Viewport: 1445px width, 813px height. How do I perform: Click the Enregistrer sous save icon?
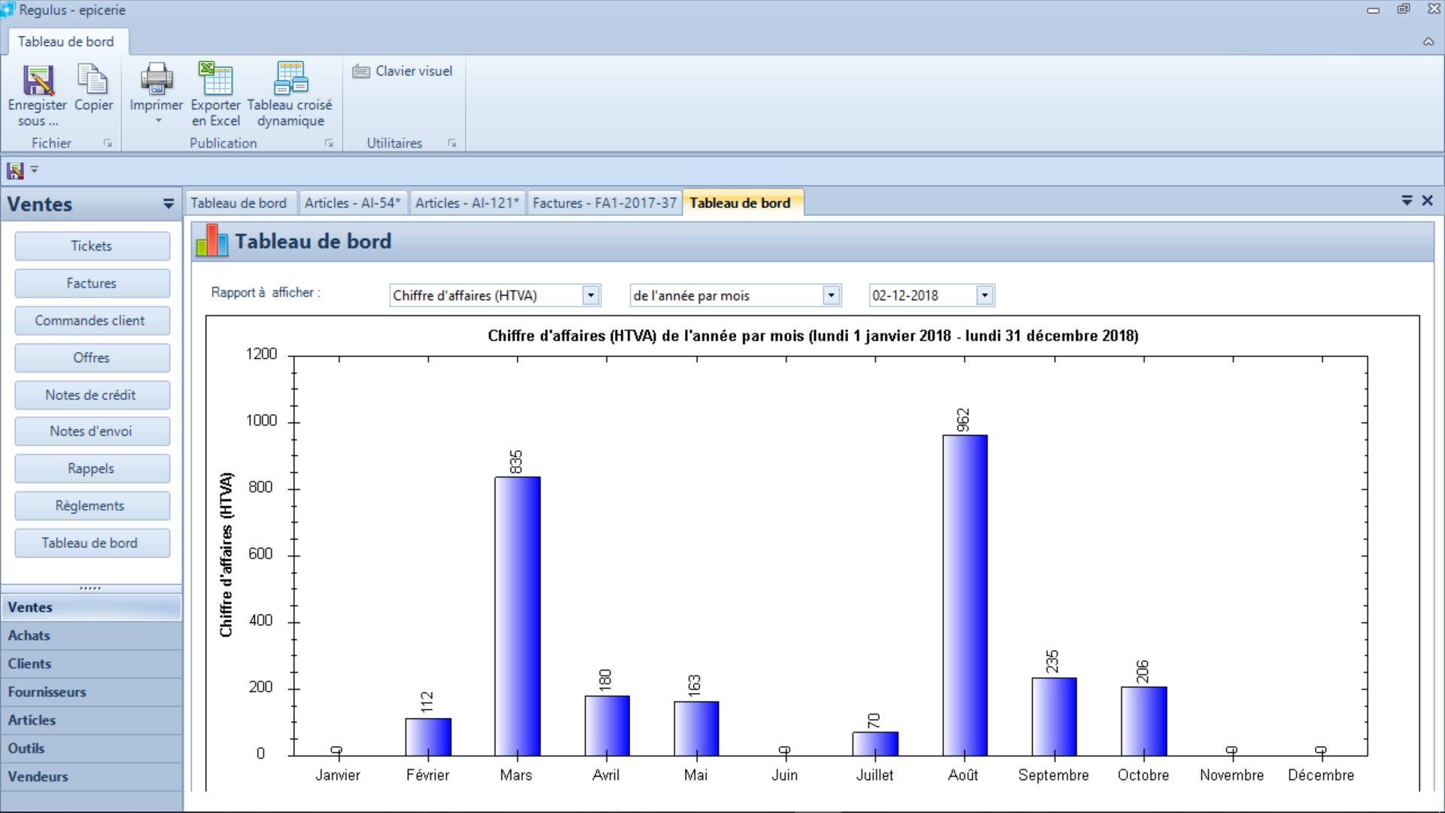(38, 80)
